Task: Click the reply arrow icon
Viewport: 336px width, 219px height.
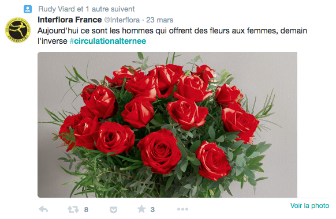Action: pyautogui.click(x=43, y=209)
